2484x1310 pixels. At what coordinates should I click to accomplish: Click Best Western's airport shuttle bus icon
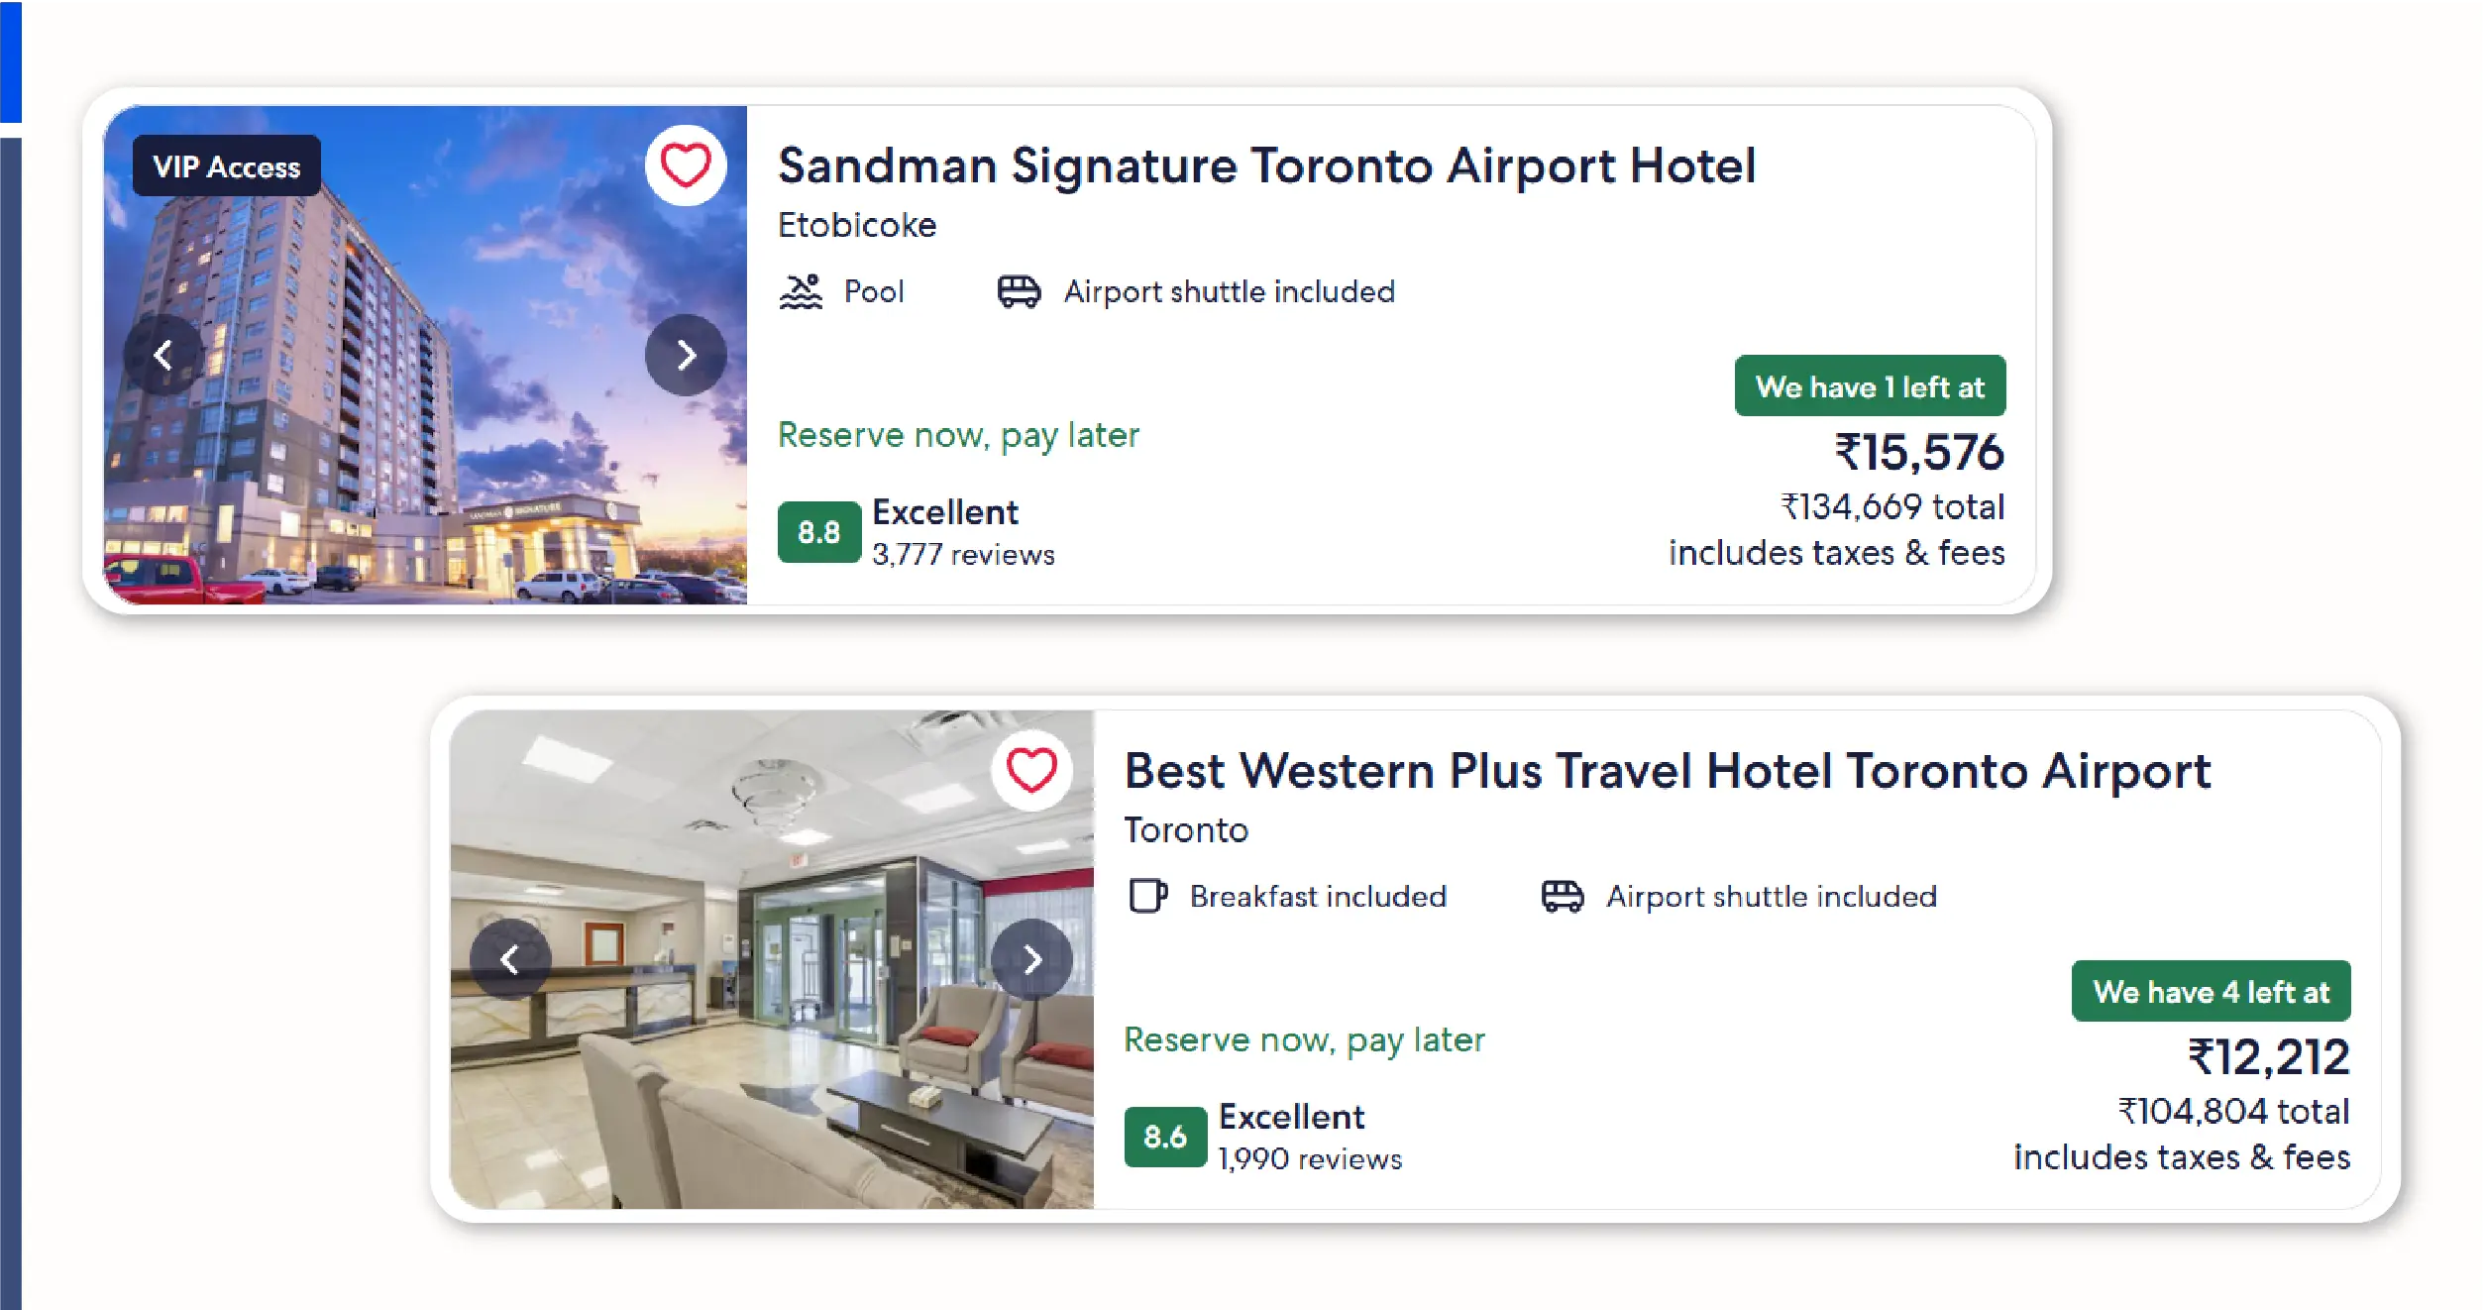pos(1562,896)
